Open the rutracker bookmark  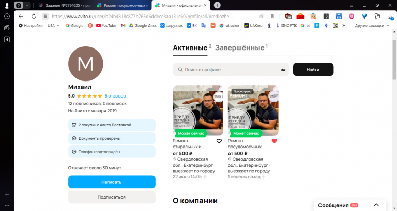pyautogui.click(x=229, y=25)
